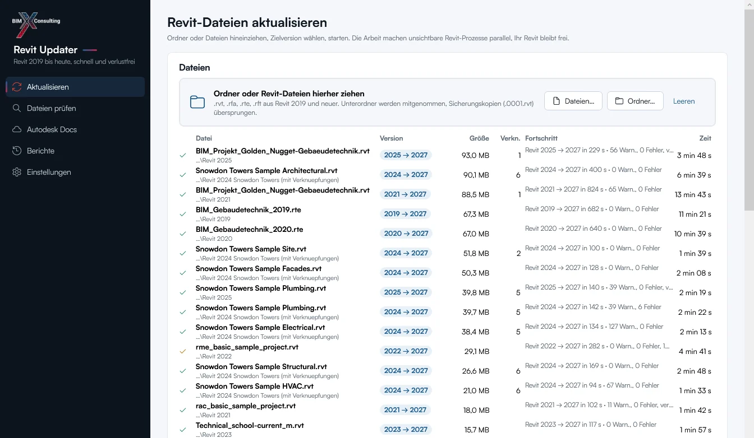Click the checkmark beside rac_basic_sample_project.rvt
The image size is (754, 438).
[x=183, y=410]
